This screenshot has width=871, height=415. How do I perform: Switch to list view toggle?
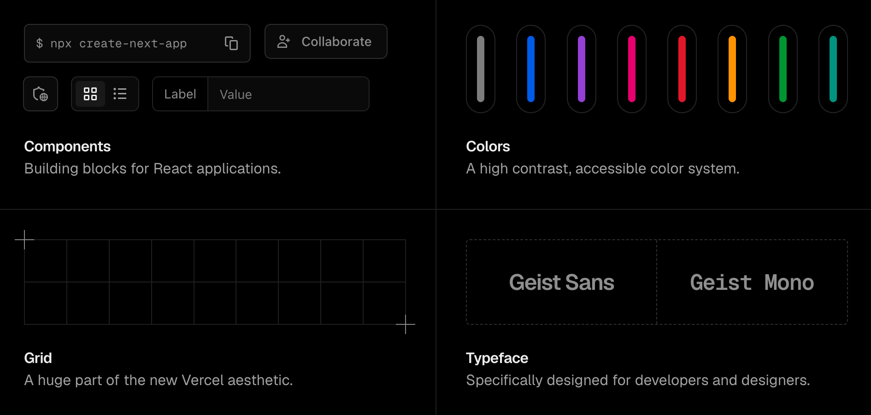coord(120,94)
